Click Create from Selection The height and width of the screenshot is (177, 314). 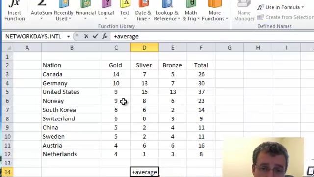[286, 17]
